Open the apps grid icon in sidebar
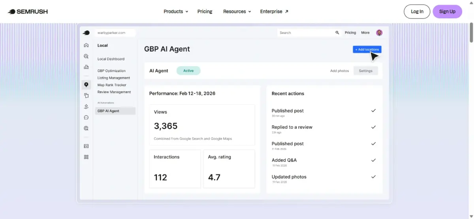This screenshot has height=219, width=474. (x=86, y=157)
